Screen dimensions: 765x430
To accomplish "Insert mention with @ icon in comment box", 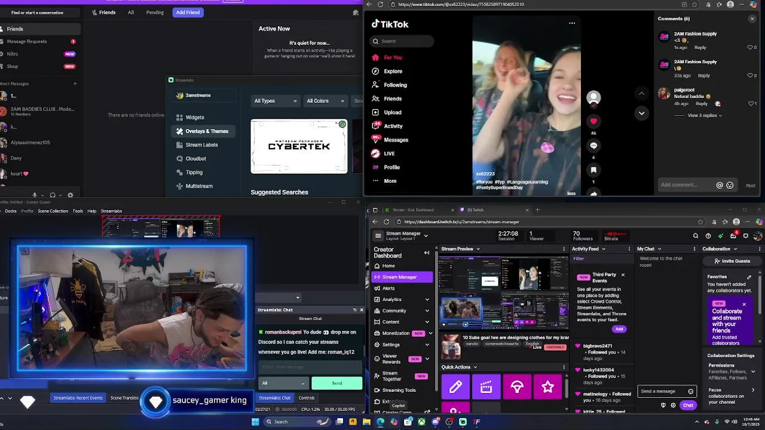I will coord(720,185).
